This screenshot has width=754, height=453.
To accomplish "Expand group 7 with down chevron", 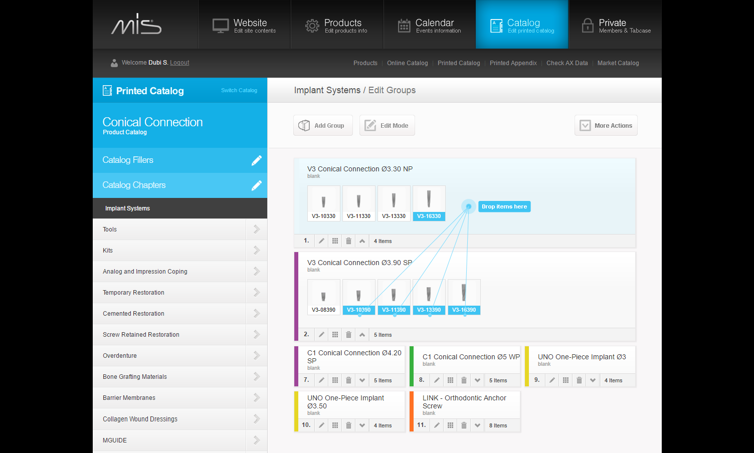I will point(362,380).
